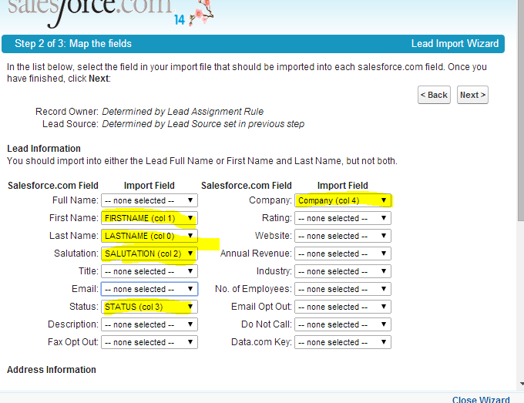524x403 pixels.
Task: Click the Data.com Key field label
Action: click(x=262, y=342)
